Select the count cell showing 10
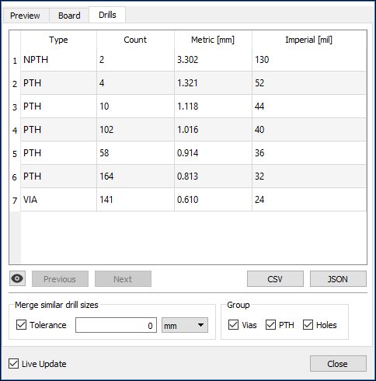The width and height of the screenshot is (376, 381). 135,107
